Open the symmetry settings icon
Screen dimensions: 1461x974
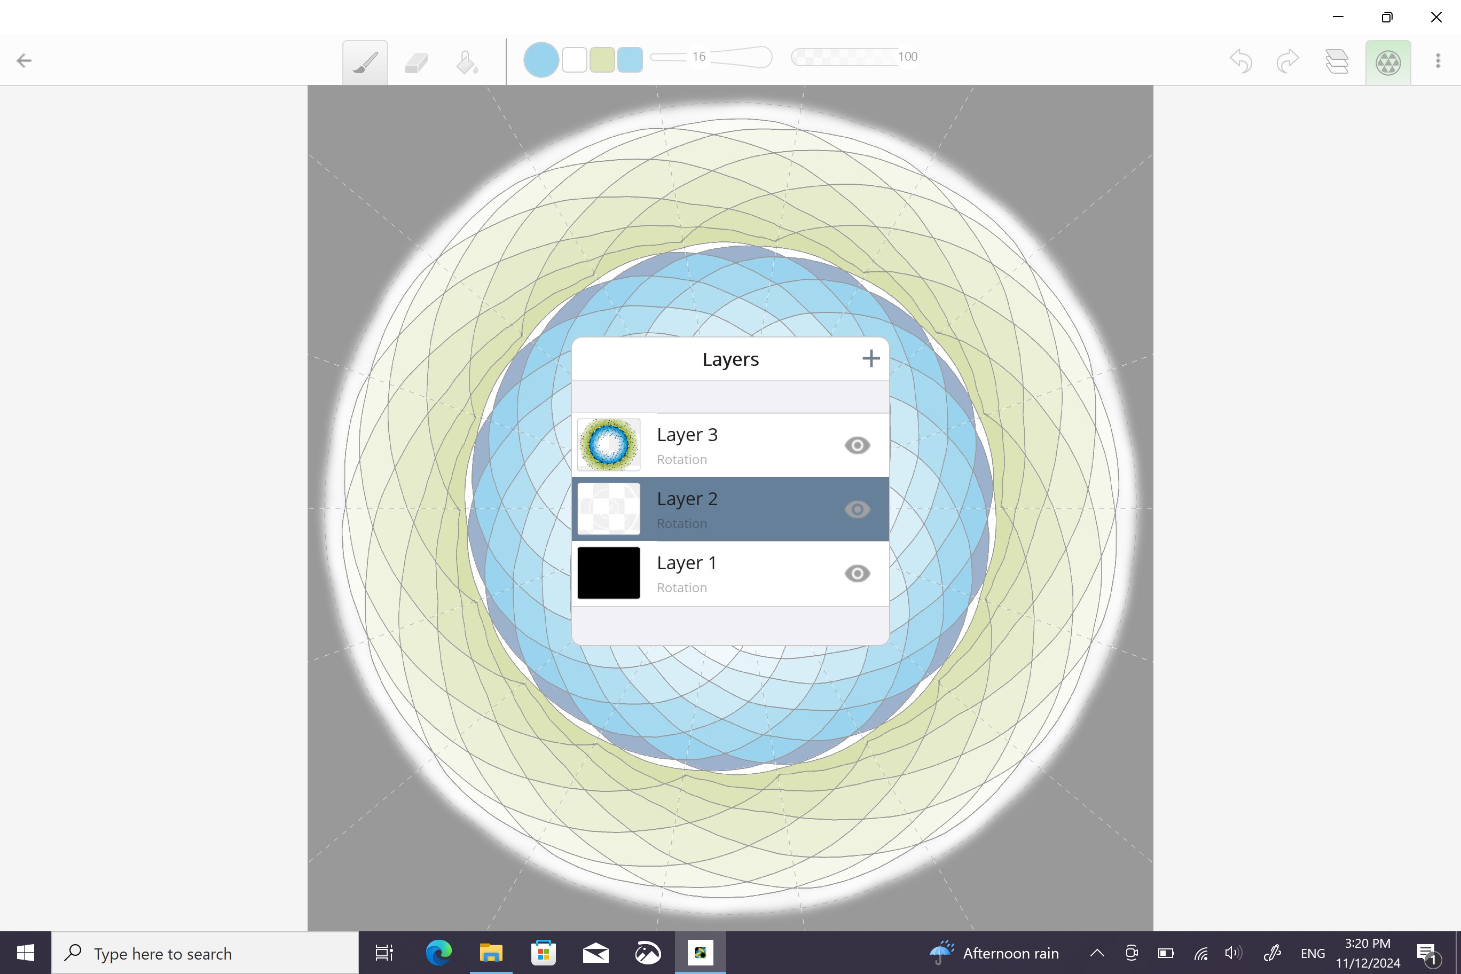point(1388,62)
